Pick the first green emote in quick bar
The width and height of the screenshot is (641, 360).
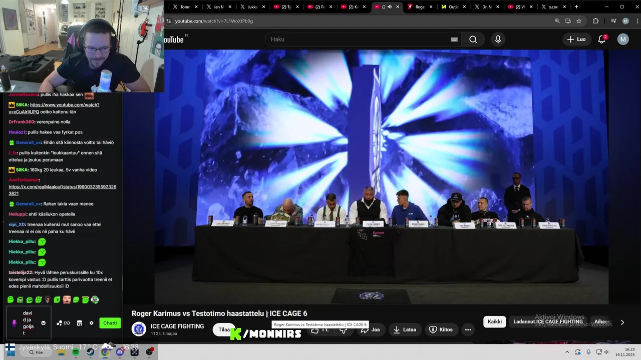(11, 299)
